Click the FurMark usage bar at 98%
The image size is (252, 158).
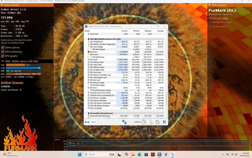click(23, 68)
